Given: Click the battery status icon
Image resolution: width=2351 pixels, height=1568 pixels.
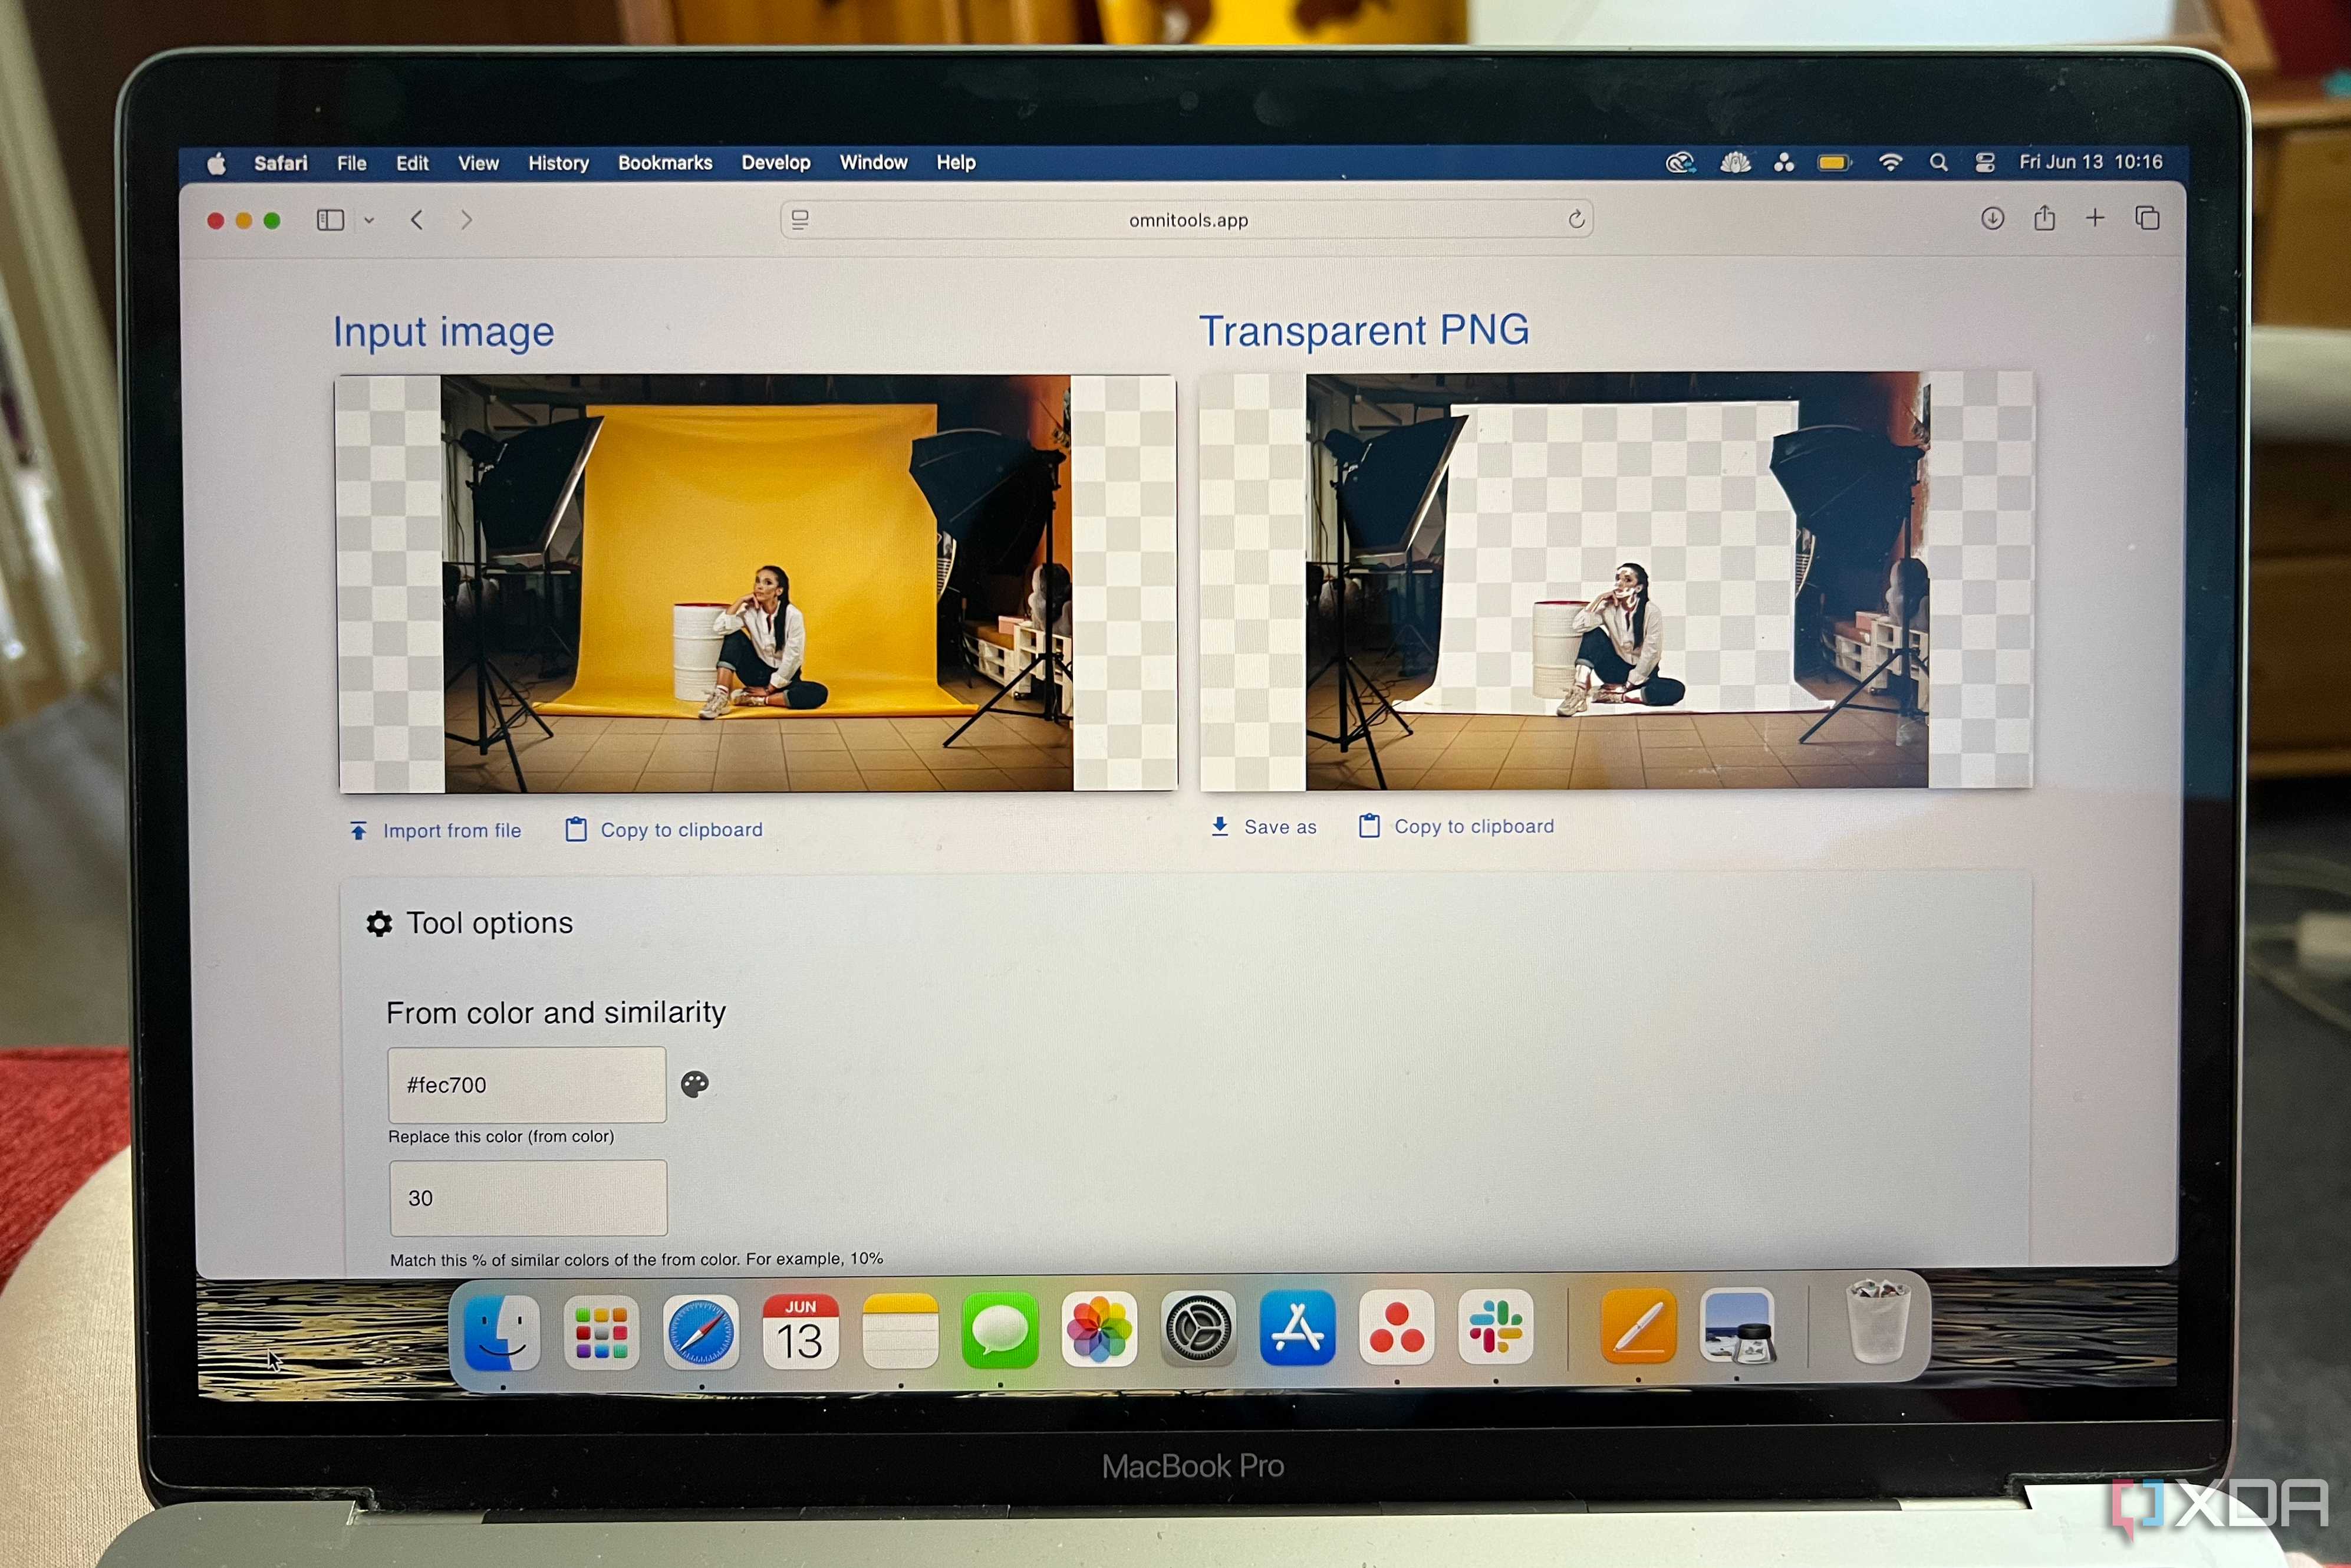Looking at the screenshot, I should [1833, 162].
